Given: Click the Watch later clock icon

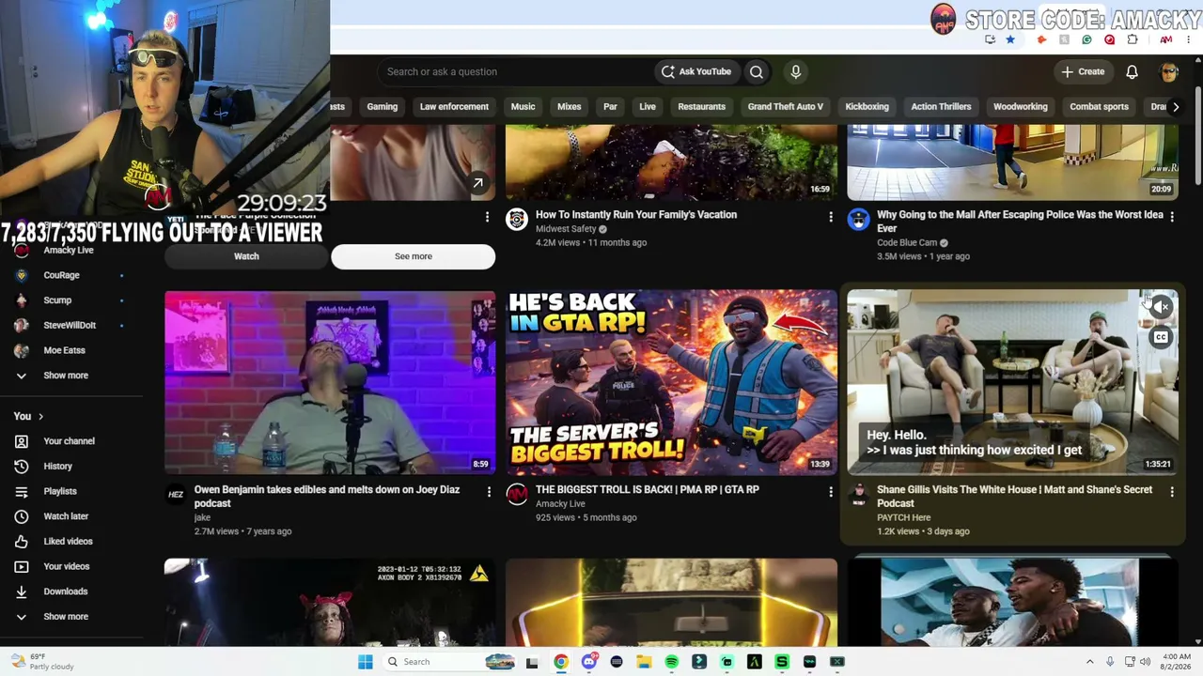Looking at the screenshot, I should [x=22, y=516].
